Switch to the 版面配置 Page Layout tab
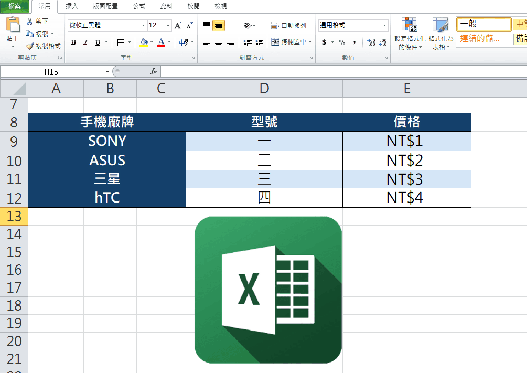 105,6
